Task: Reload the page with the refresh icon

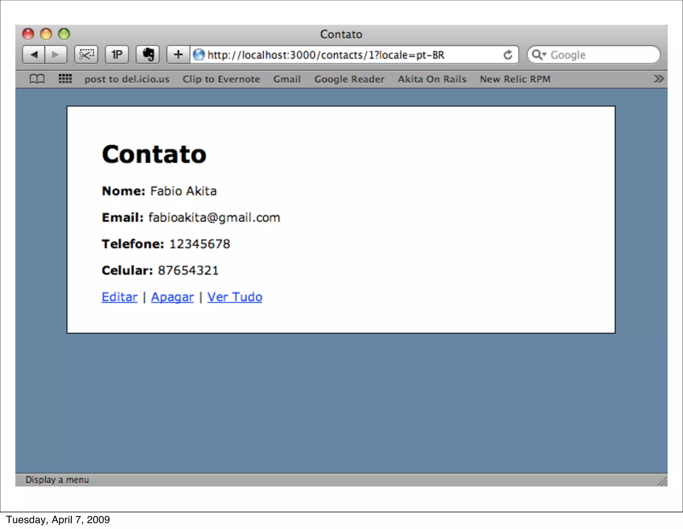Action: (x=508, y=55)
